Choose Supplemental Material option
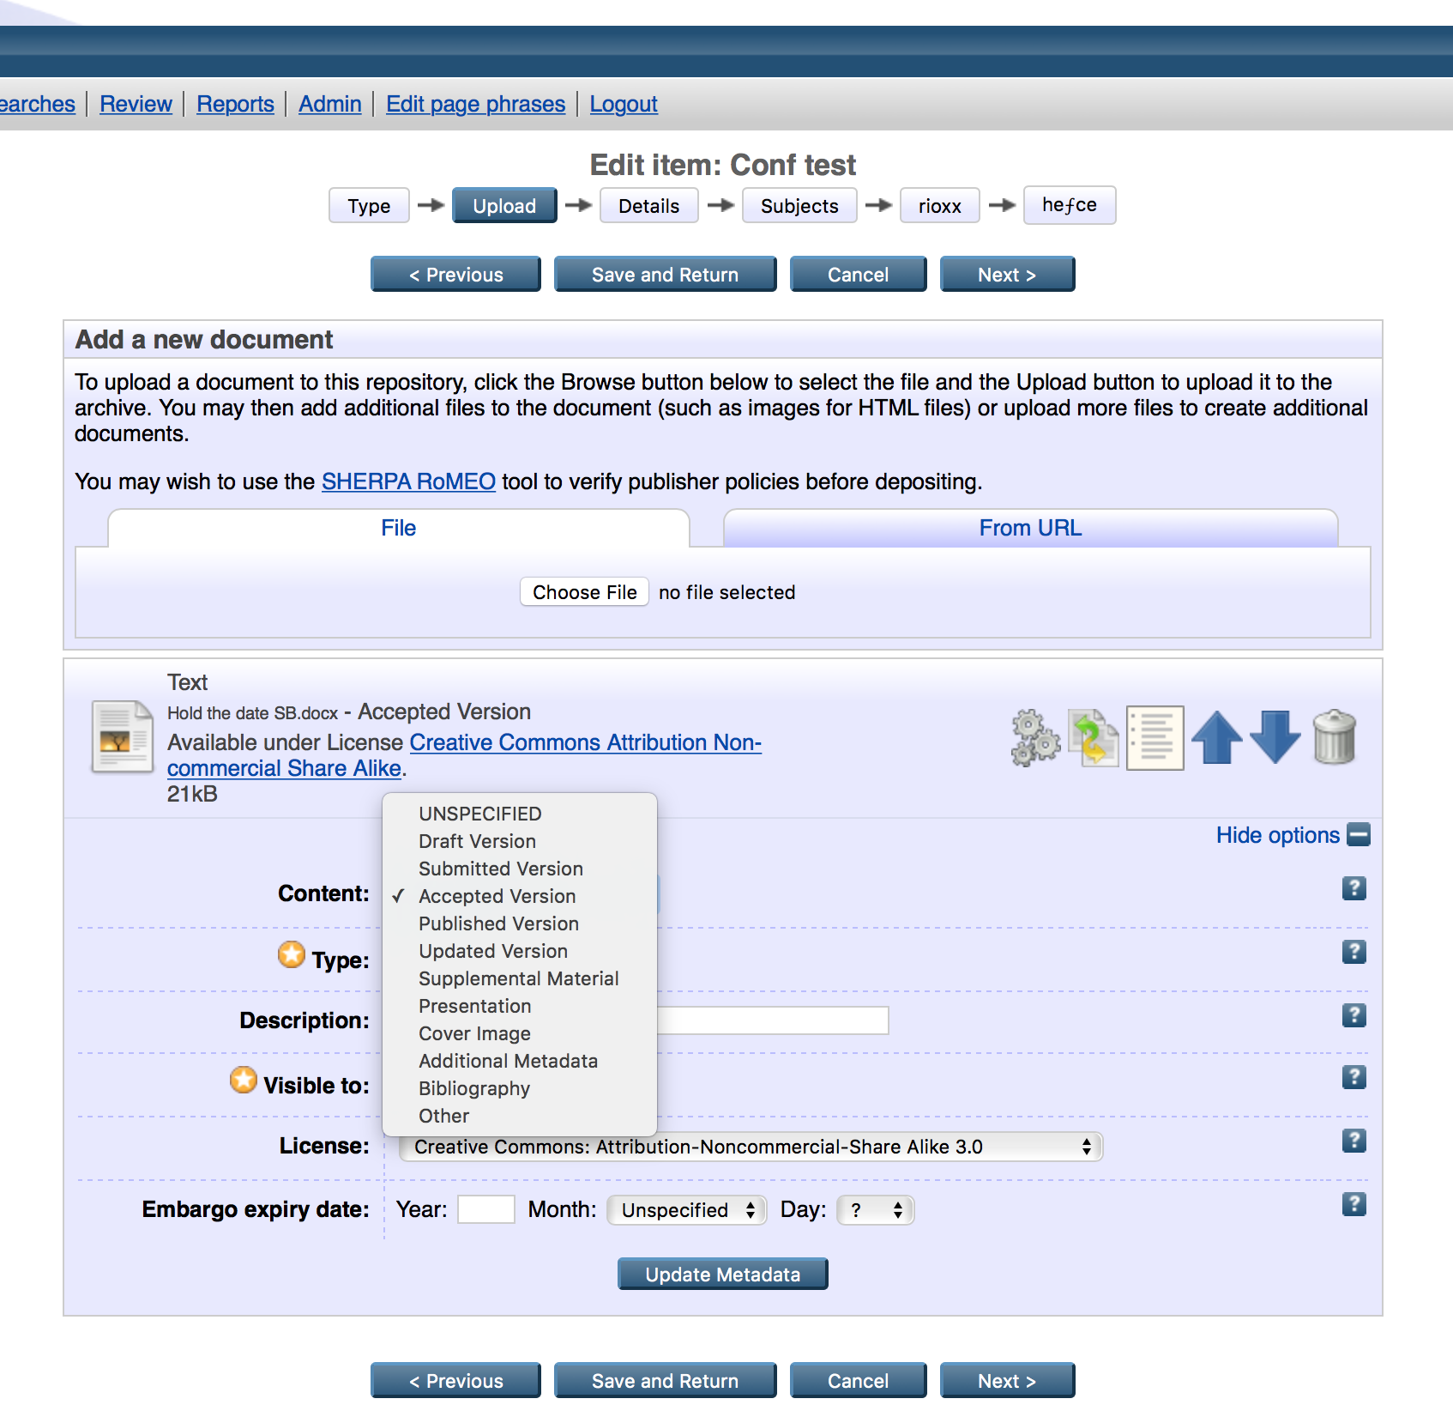Screen dimensions: 1453x1423 [518, 978]
